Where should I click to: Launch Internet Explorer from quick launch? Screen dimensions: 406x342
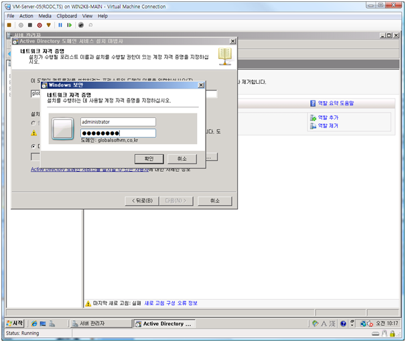(x=34, y=324)
